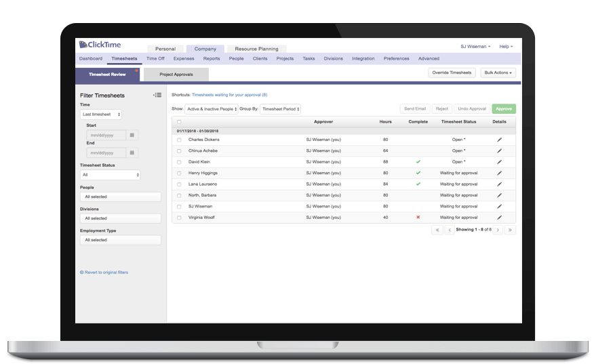Select the Henry Higgins row checkbox
Image resolution: width=596 pixels, height=364 pixels.
[179, 174]
